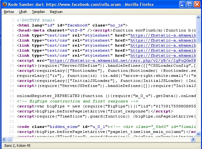202x149 pixels.
Task: Open the Berkas menu
Action: point(9,12)
